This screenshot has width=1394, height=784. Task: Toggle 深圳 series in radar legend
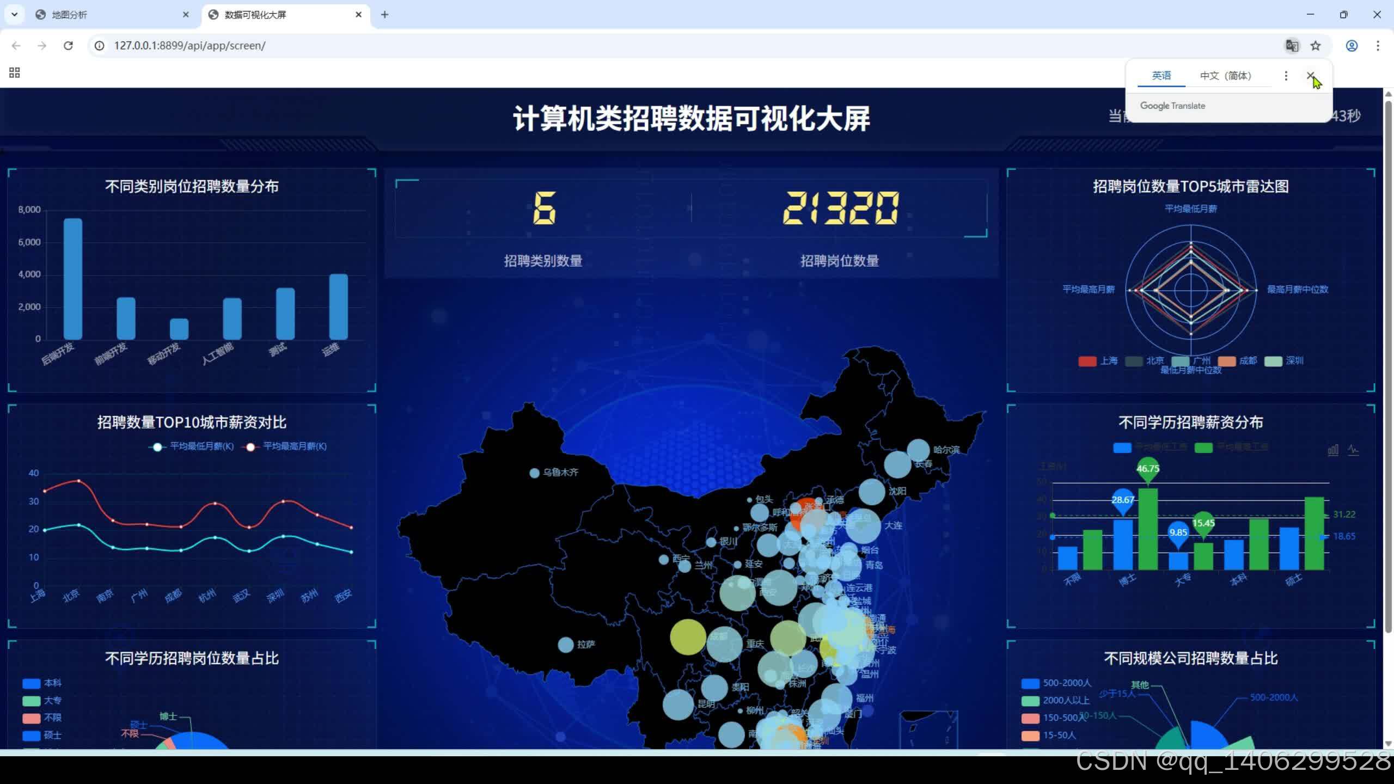(1283, 361)
